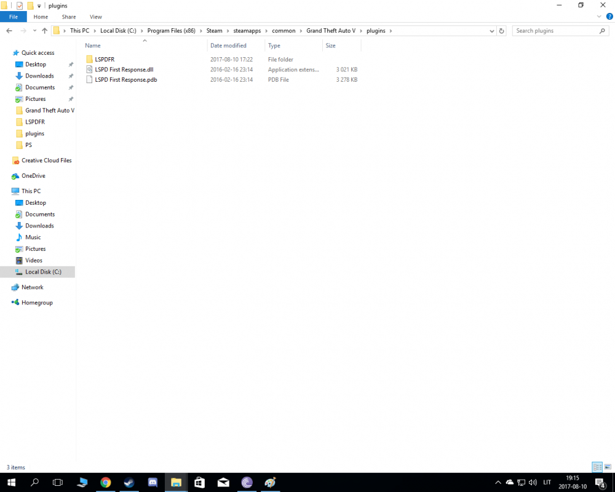
Task: Click steamapps breadcrumb segment
Action: (247, 31)
